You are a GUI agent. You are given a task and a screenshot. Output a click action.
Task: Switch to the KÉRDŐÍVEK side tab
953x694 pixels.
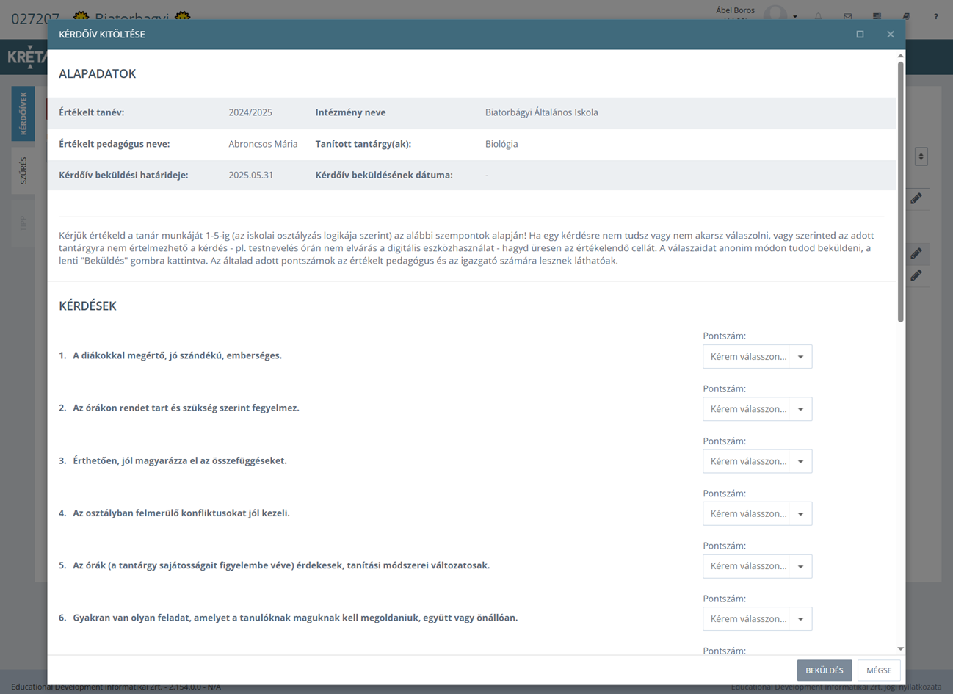23,113
